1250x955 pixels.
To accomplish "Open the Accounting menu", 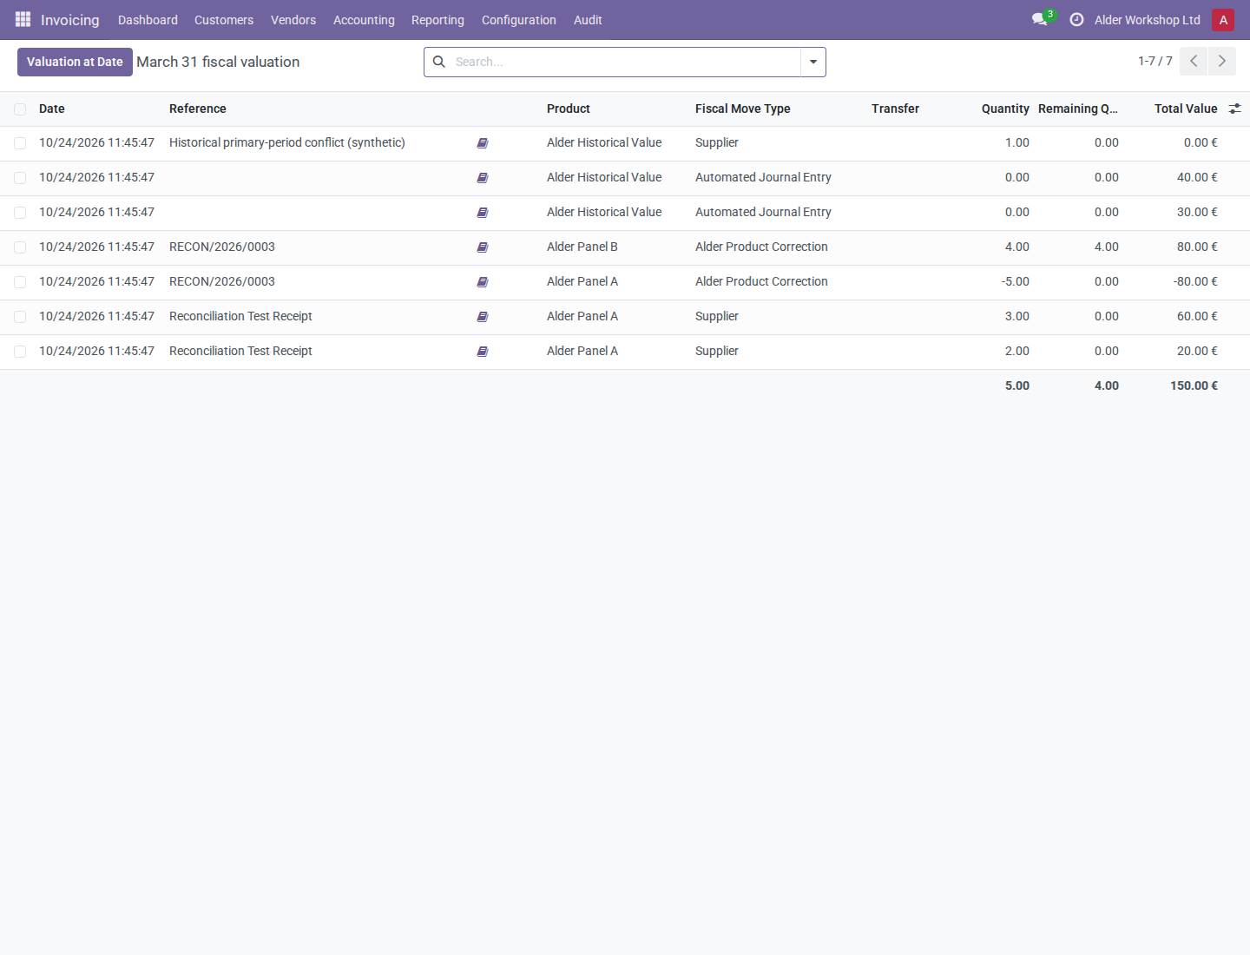I will click(364, 20).
